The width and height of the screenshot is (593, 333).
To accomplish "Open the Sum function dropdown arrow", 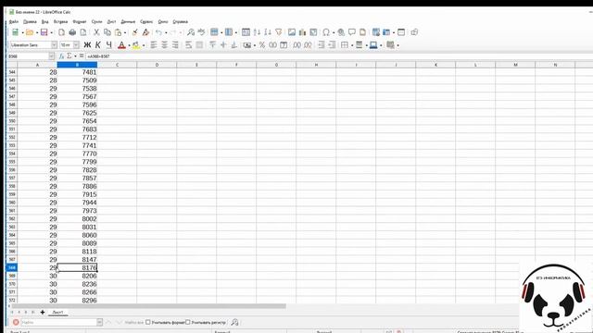I will tap(75, 56).
